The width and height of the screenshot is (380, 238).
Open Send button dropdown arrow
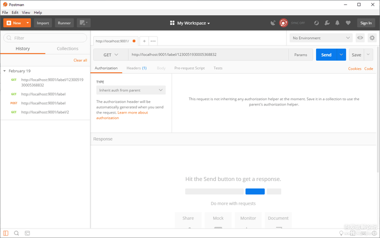pos(341,55)
